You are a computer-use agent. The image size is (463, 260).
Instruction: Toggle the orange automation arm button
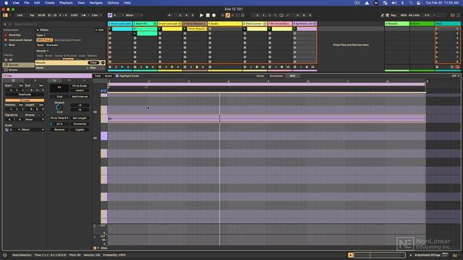[228, 15]
